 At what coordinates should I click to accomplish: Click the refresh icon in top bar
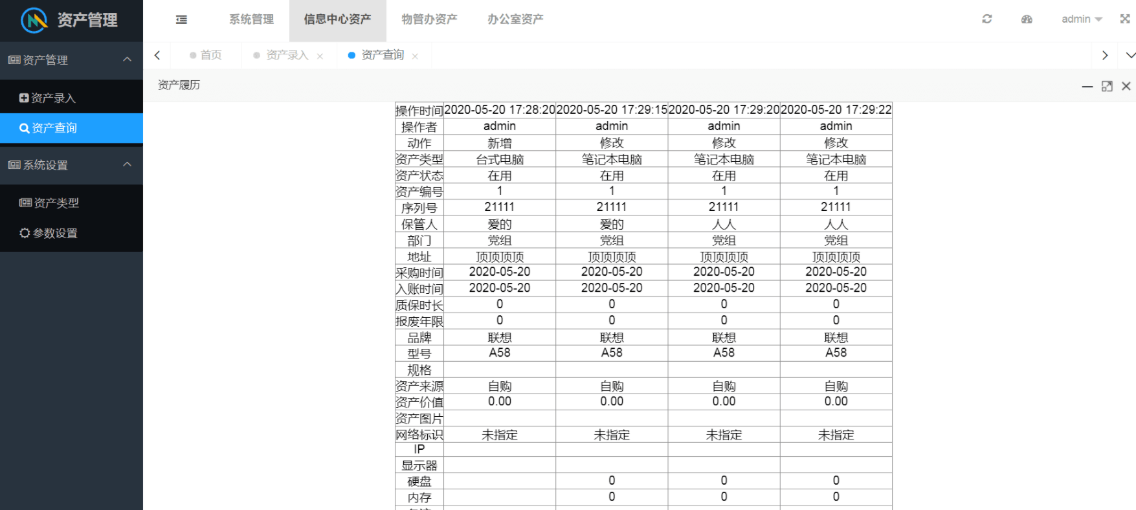[x=986, y=19]
